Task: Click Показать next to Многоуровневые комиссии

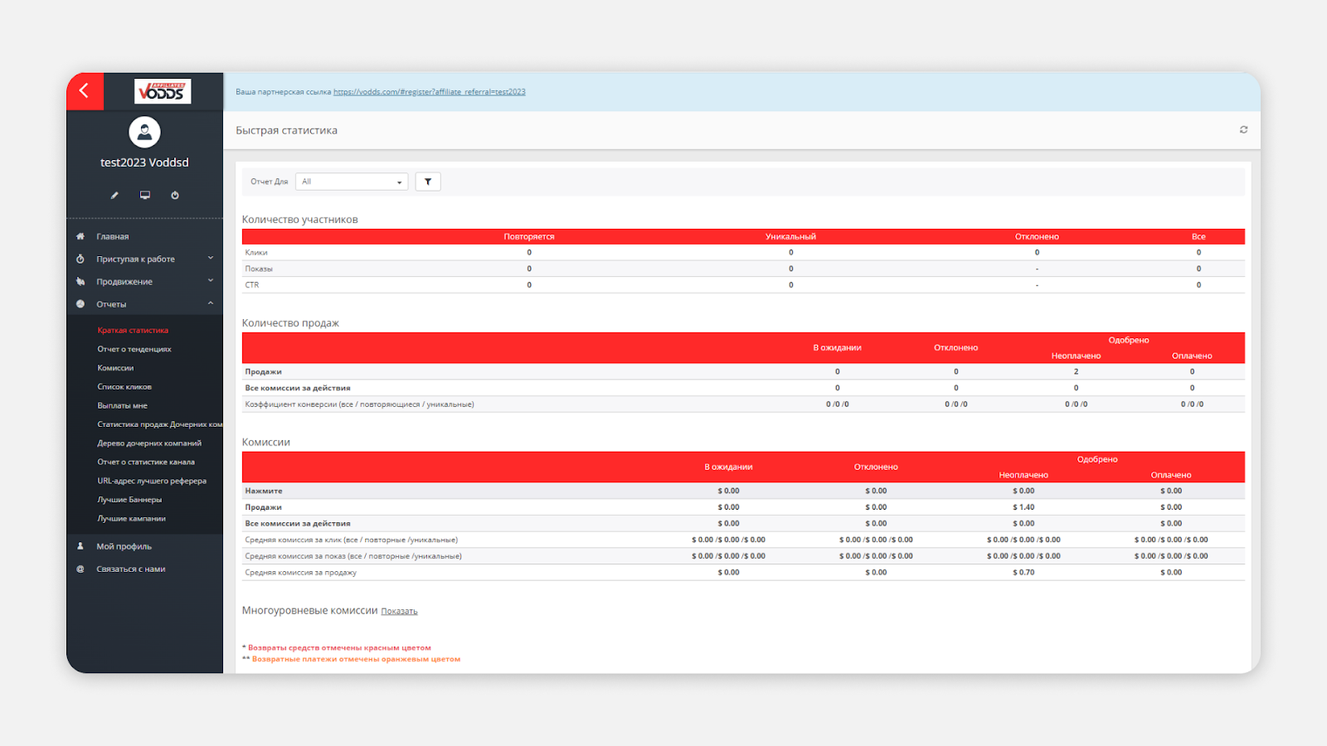Action: pos(399,612)
